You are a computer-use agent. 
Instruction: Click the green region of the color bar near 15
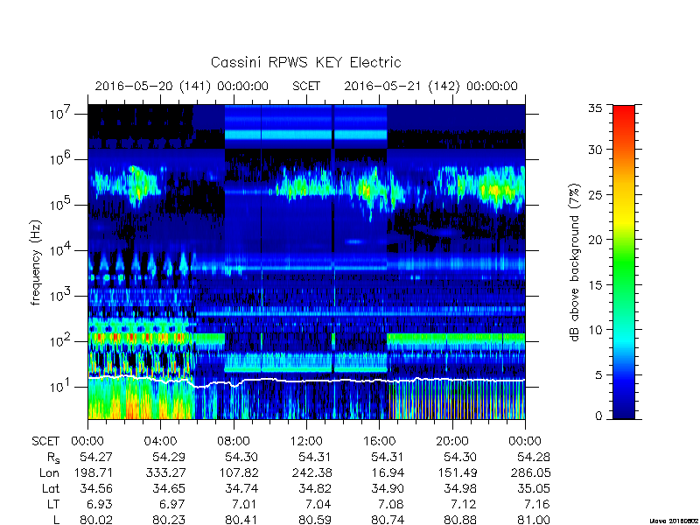[x=624, y=284]
